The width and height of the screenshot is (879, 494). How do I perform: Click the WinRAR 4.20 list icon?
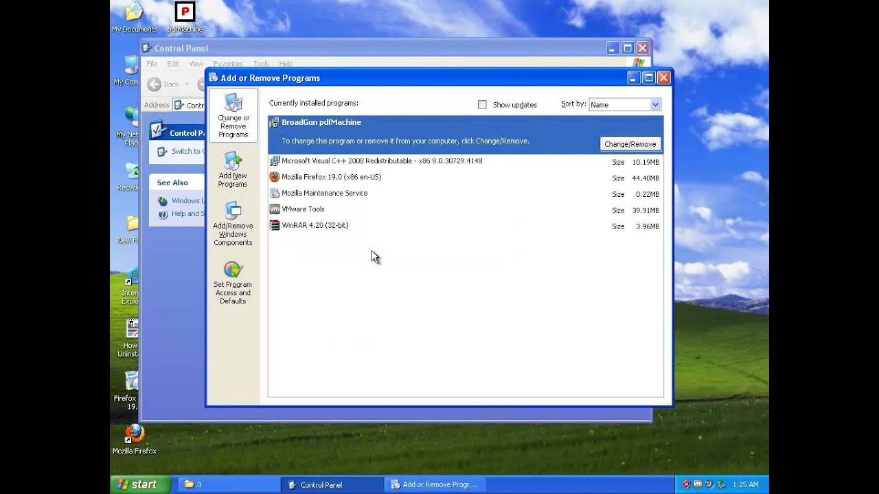(274, 225)
